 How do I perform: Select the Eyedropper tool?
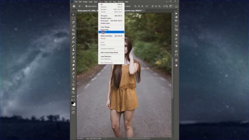pyautogui.click(x=73, y=38)
